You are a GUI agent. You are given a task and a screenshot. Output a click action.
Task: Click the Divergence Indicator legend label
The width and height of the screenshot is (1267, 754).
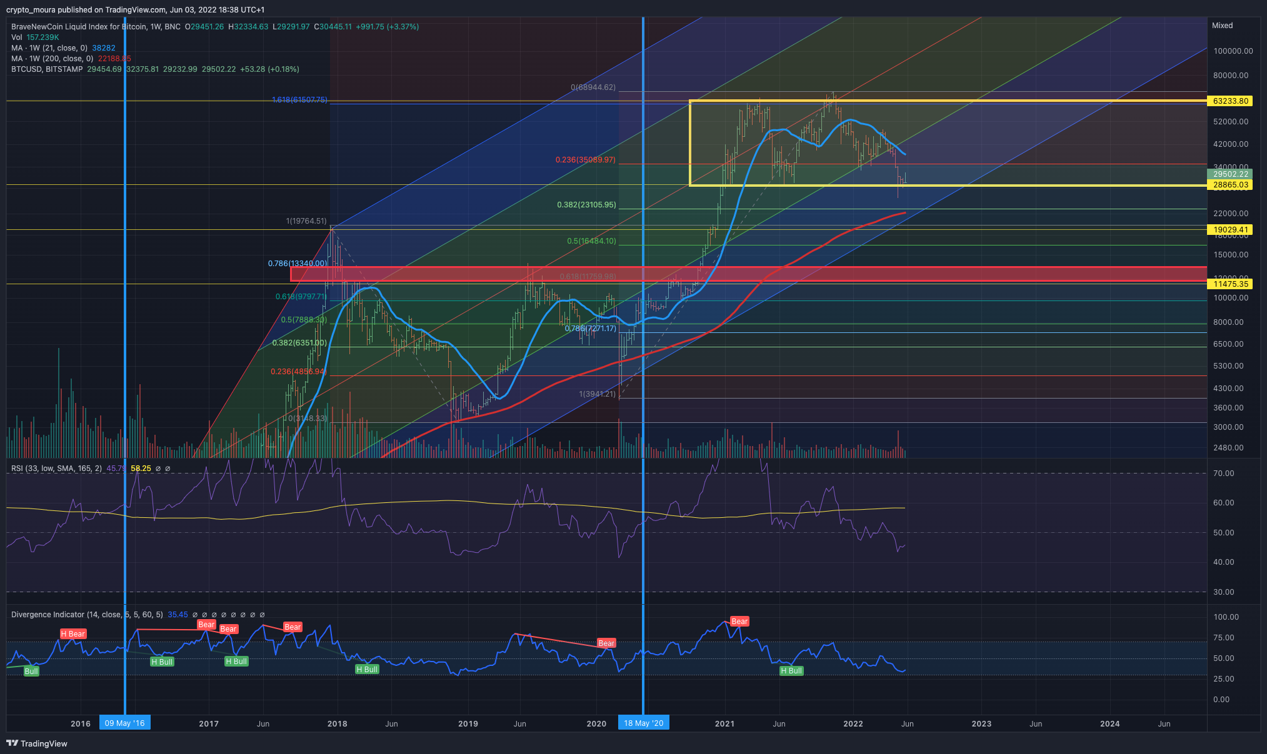pos(87,615)
